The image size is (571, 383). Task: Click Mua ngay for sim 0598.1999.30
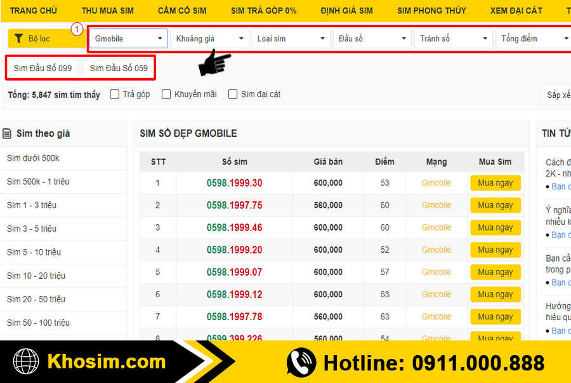point(495,183)
